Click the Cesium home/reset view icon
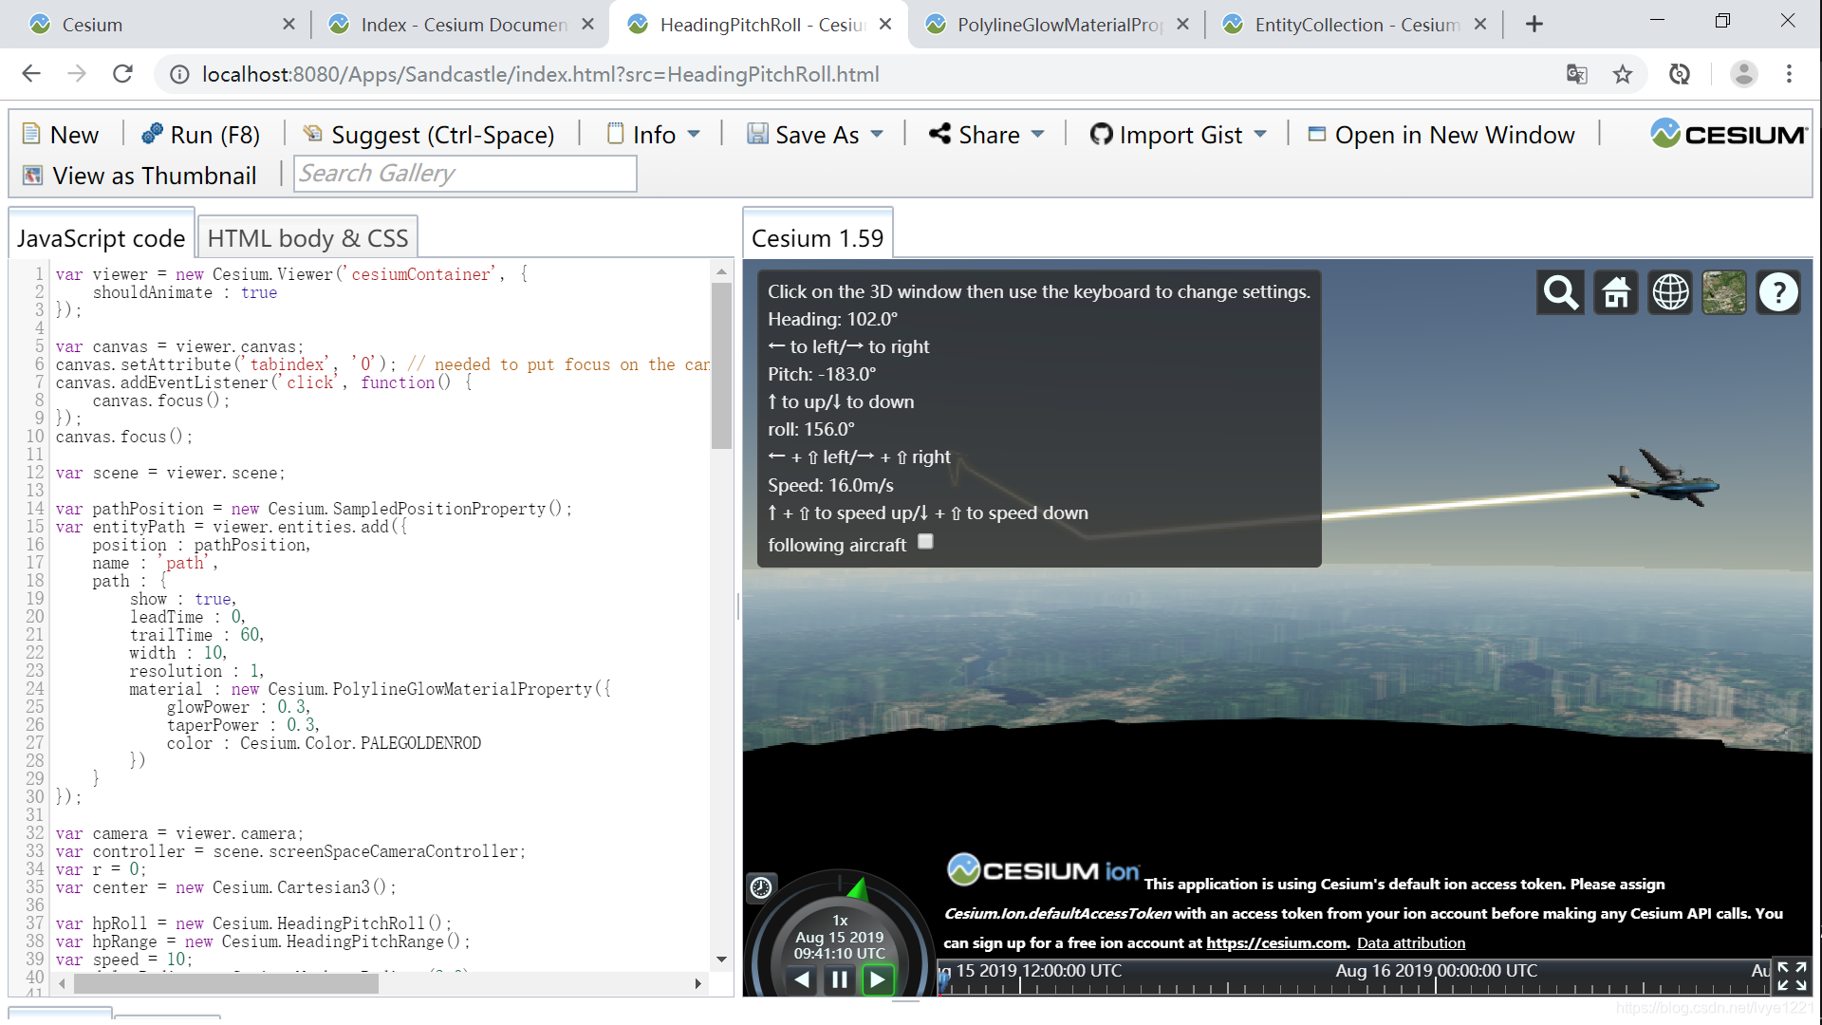 1615,291
